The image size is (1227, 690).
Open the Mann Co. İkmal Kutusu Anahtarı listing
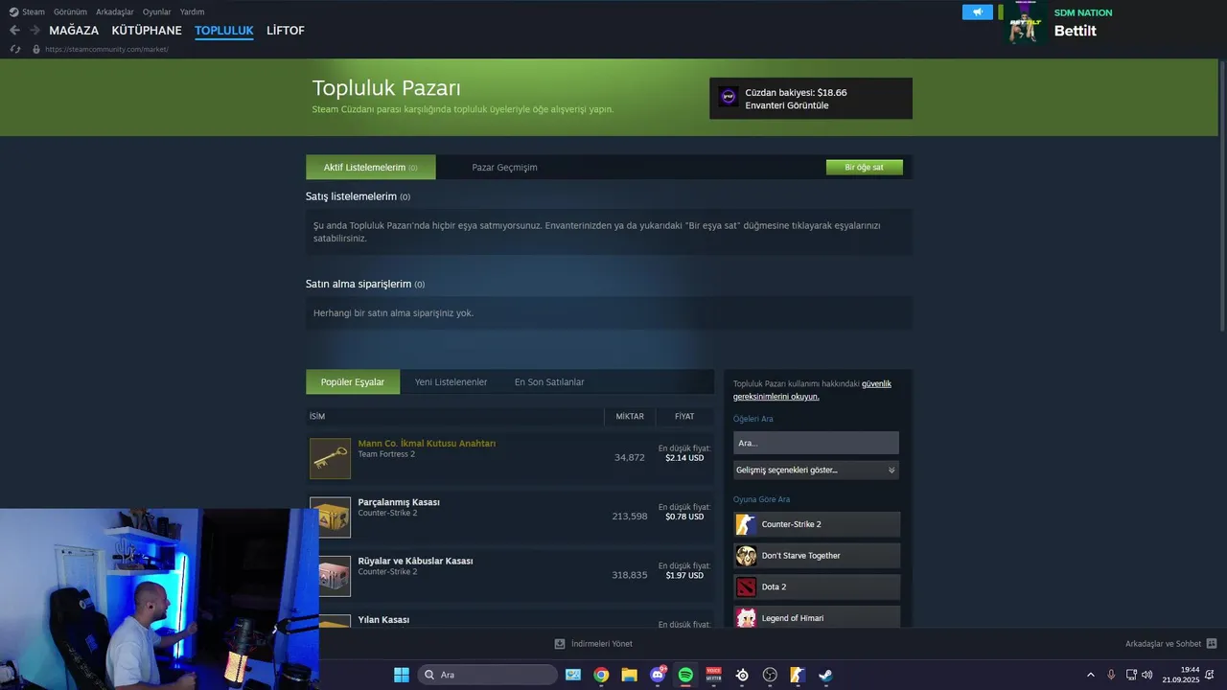427,444
